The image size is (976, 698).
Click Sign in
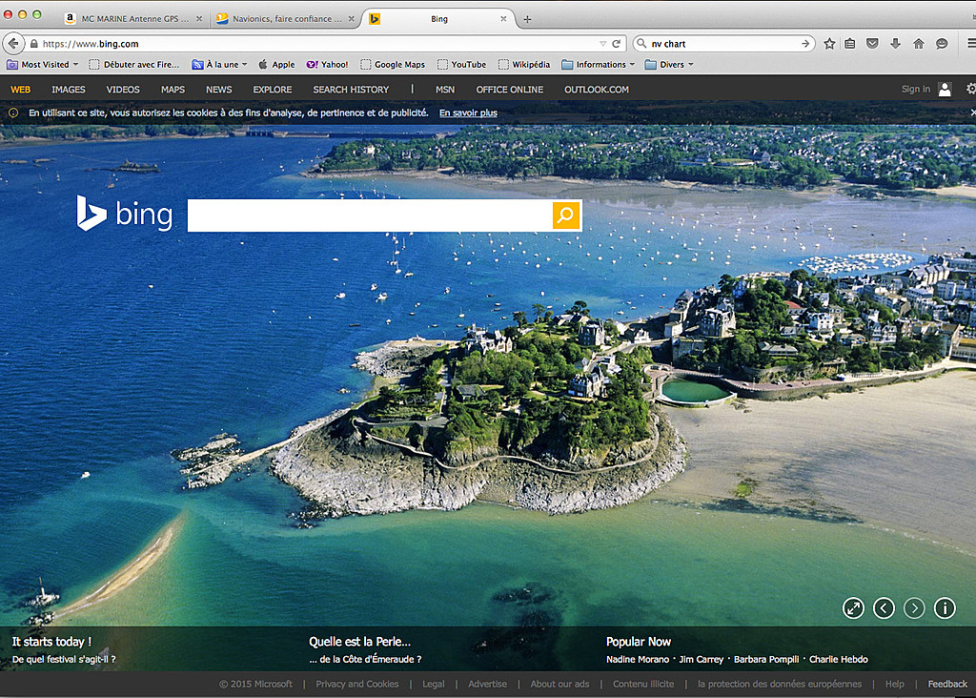coord(916,89)
